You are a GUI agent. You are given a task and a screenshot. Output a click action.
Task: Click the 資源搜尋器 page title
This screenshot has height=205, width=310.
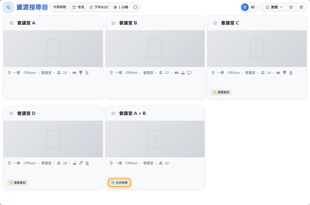tap(32, 7)
